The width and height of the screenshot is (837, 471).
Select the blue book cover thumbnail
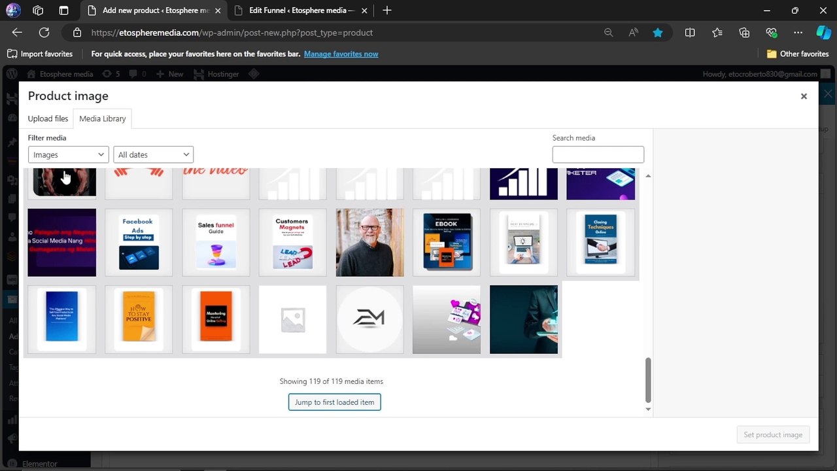[62, 319]
